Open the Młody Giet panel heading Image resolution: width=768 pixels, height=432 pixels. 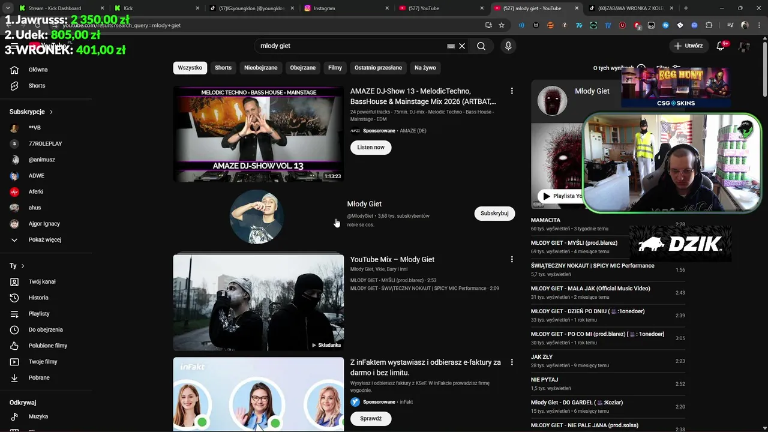[x=592, y=91]
